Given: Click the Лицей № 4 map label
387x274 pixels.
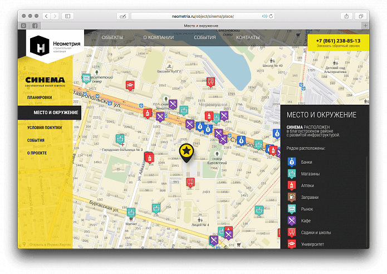Looking at the screenshot, I should [x=200, y=225].
